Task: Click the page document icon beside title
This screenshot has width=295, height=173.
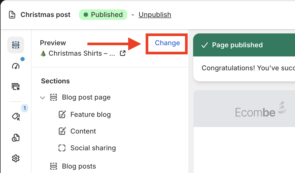Action: pos(12,15)
